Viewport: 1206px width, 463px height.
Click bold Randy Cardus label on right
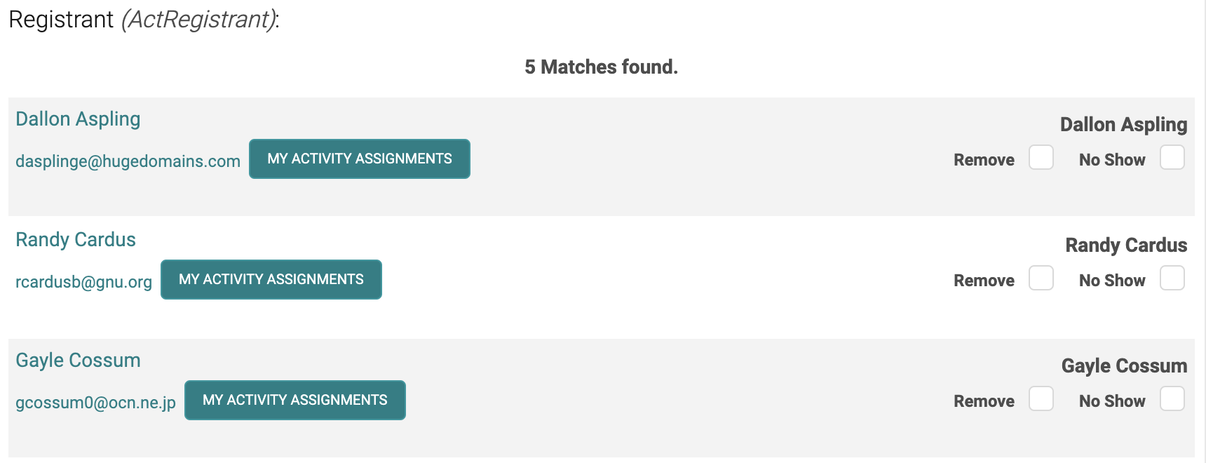pyautogui.click(x=1126, y=246)
